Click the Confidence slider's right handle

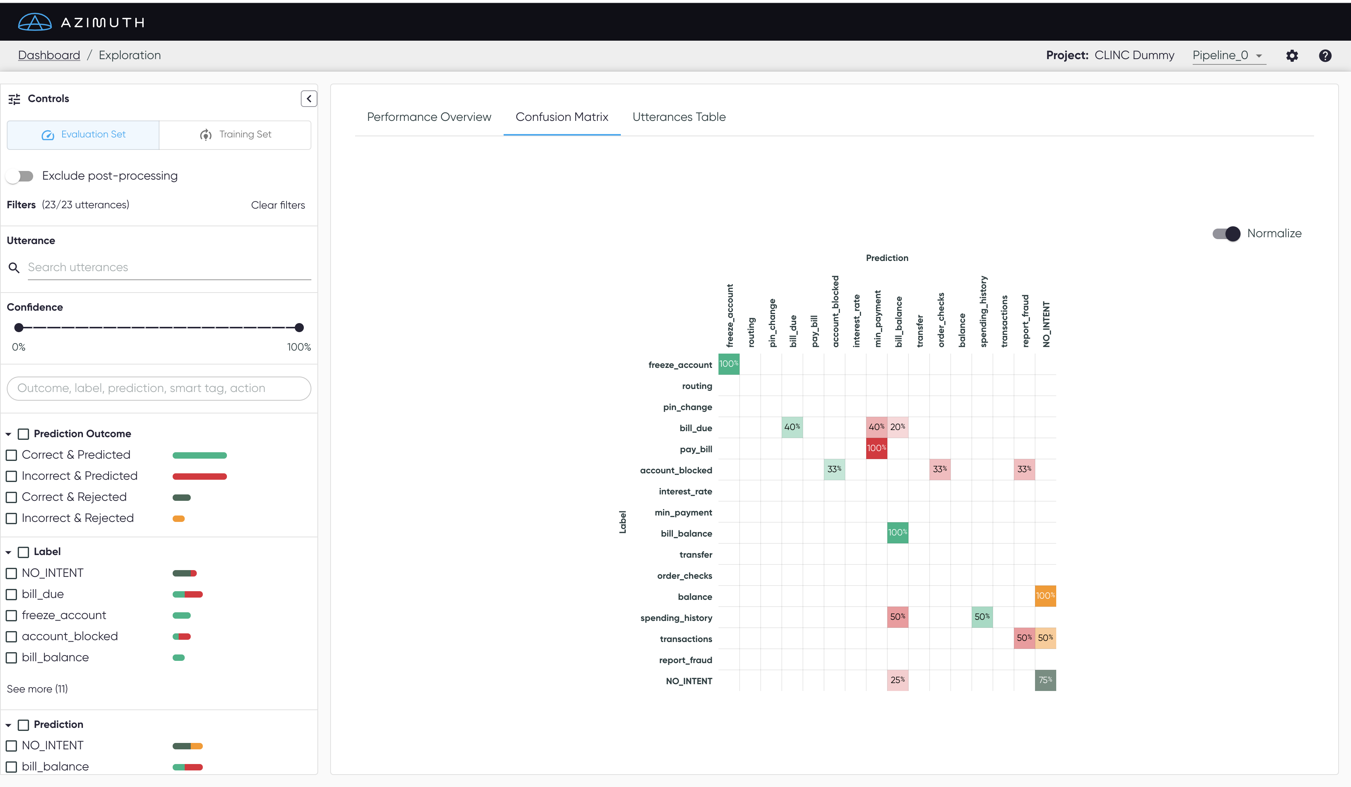299,328
